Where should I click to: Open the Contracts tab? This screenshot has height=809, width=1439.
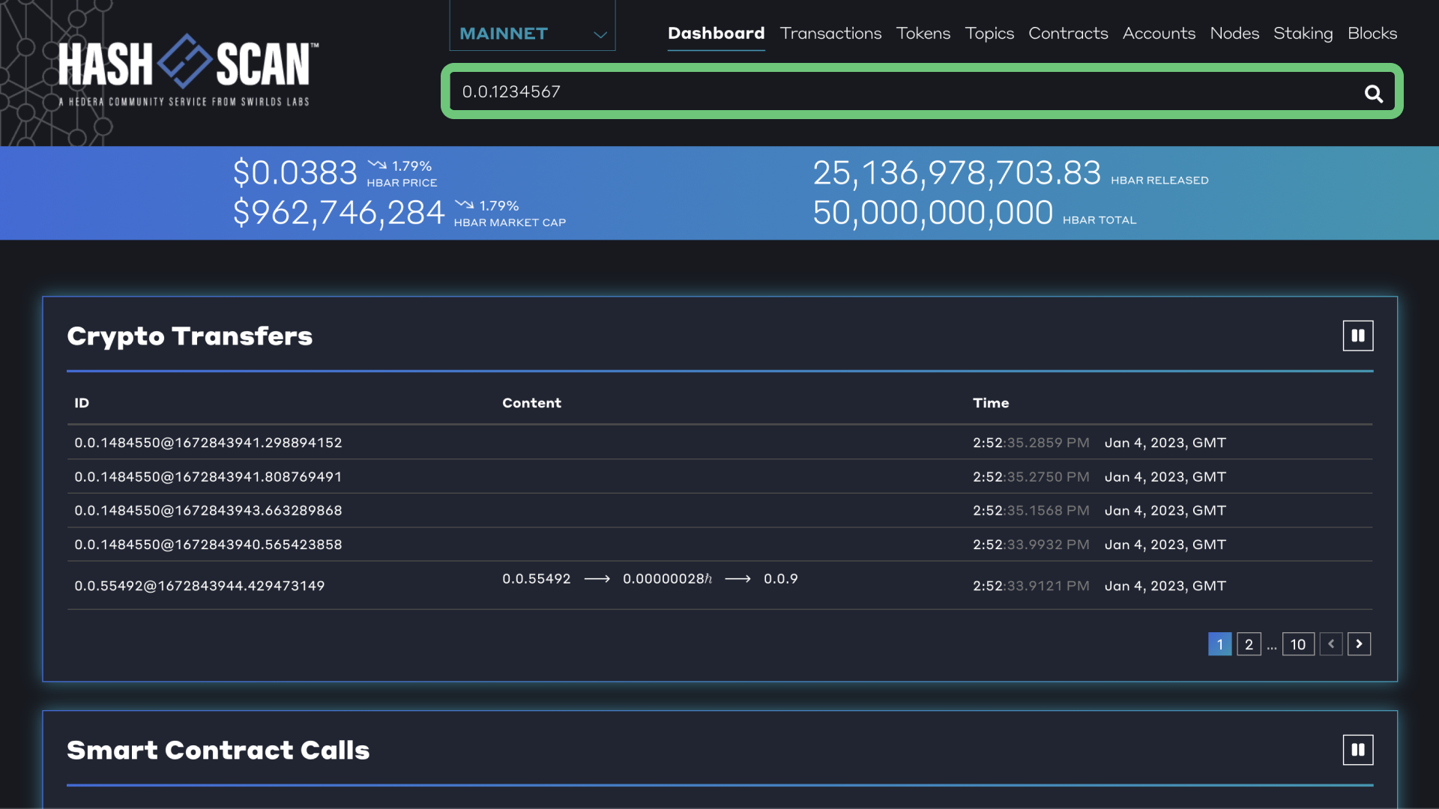point(1068,34)
